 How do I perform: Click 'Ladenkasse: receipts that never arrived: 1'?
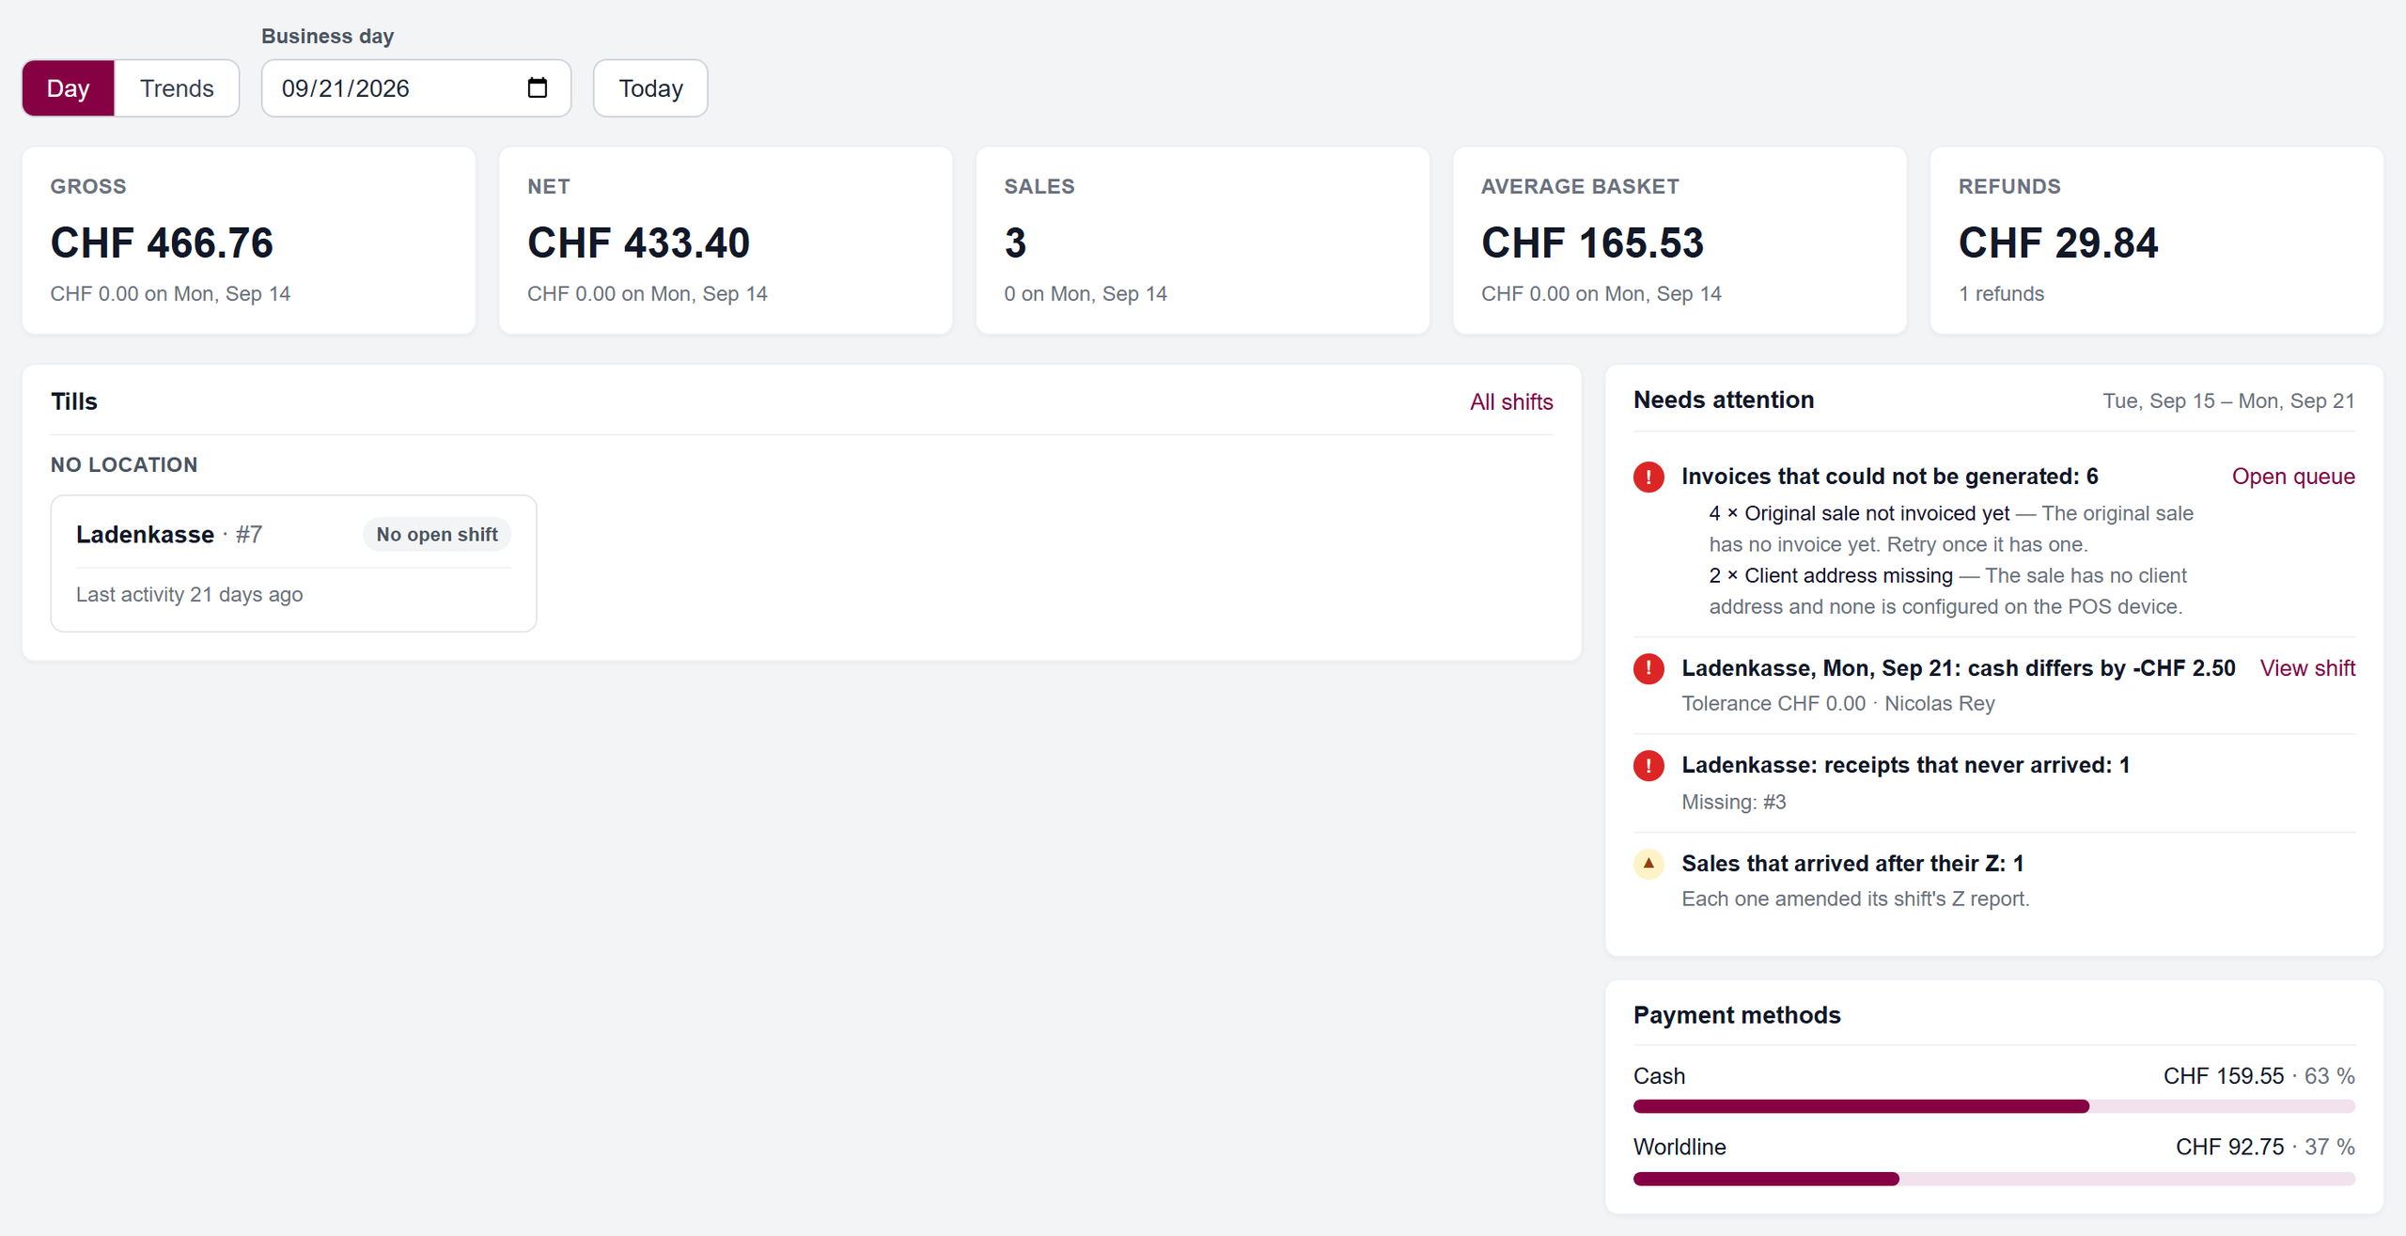tap(1905, 765)
